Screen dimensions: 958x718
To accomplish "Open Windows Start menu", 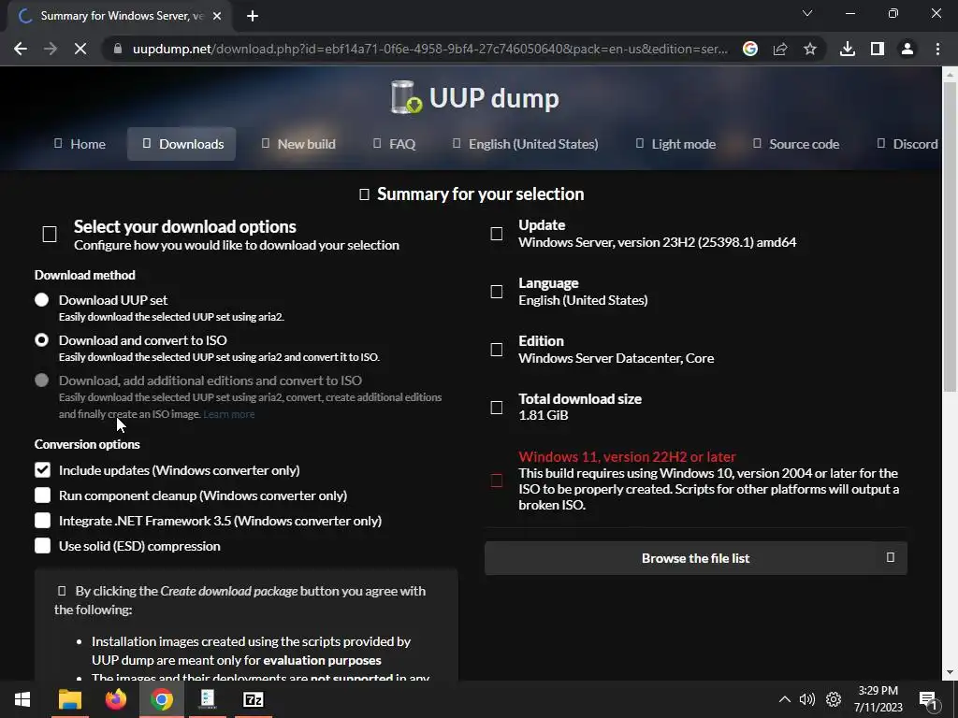I will click(22, 699).
